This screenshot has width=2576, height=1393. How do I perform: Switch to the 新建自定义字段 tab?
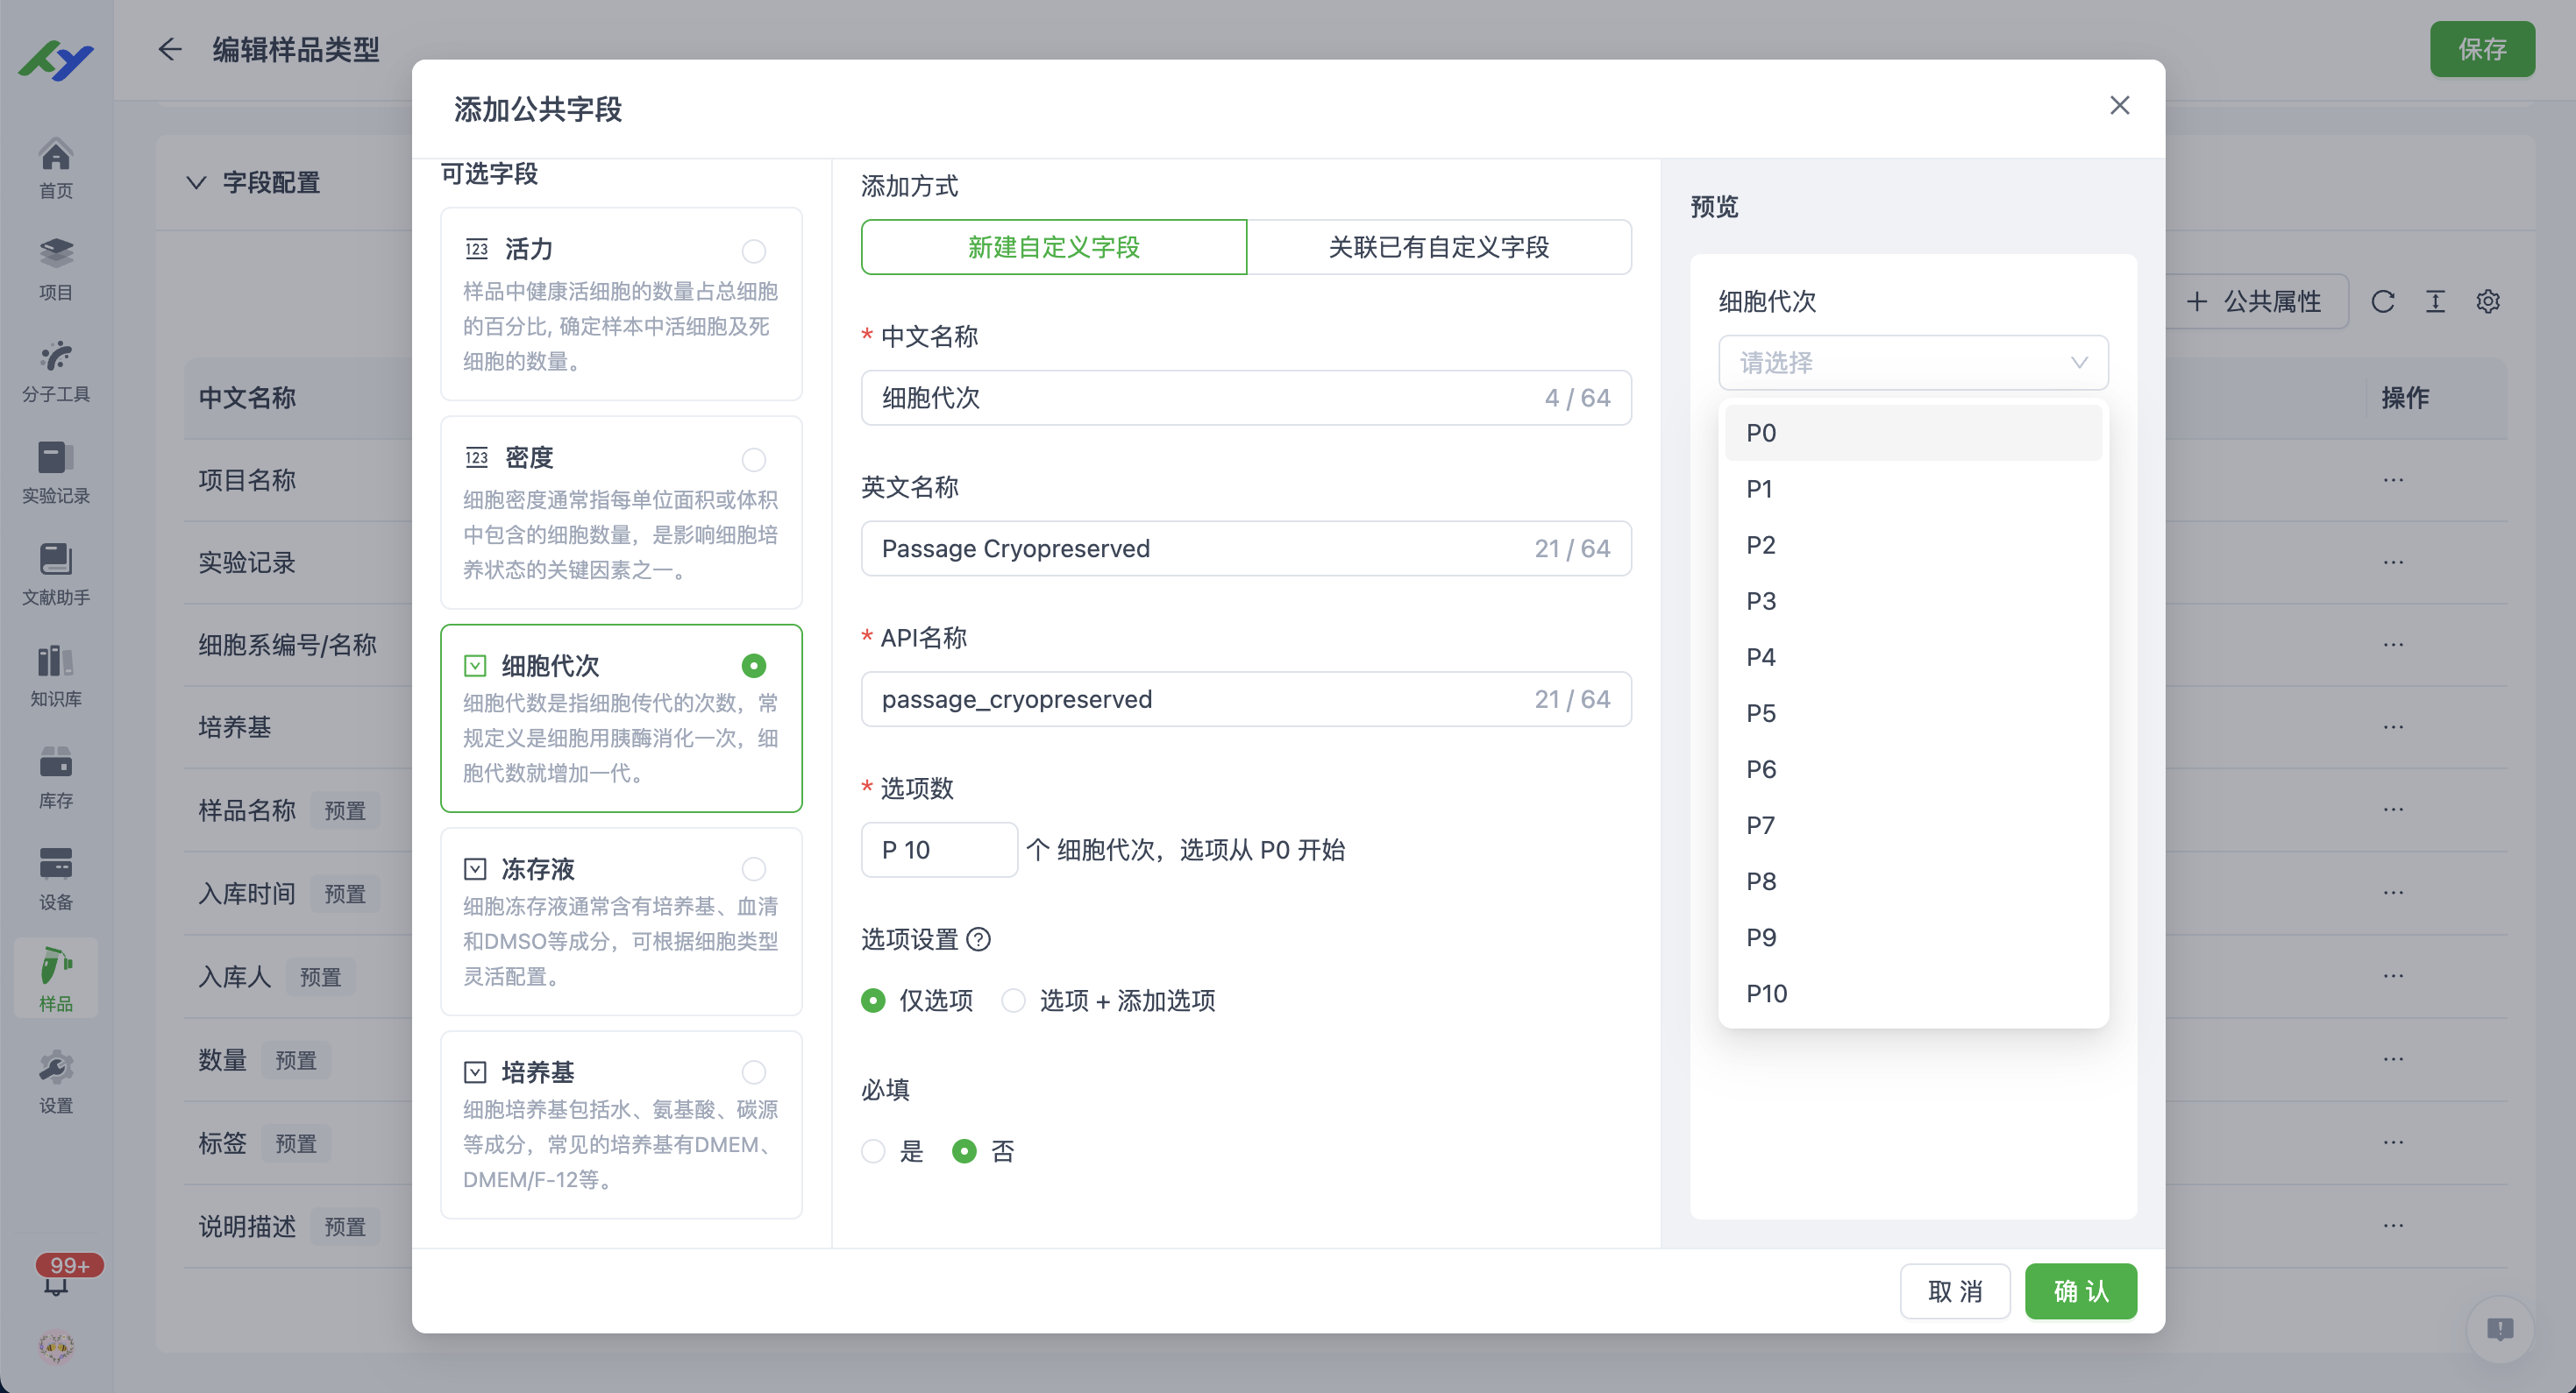pos(1053,247)
